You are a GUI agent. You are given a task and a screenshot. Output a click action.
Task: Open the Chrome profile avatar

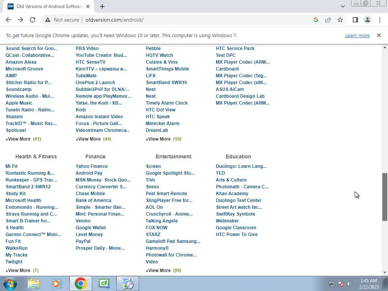point(368,20)
